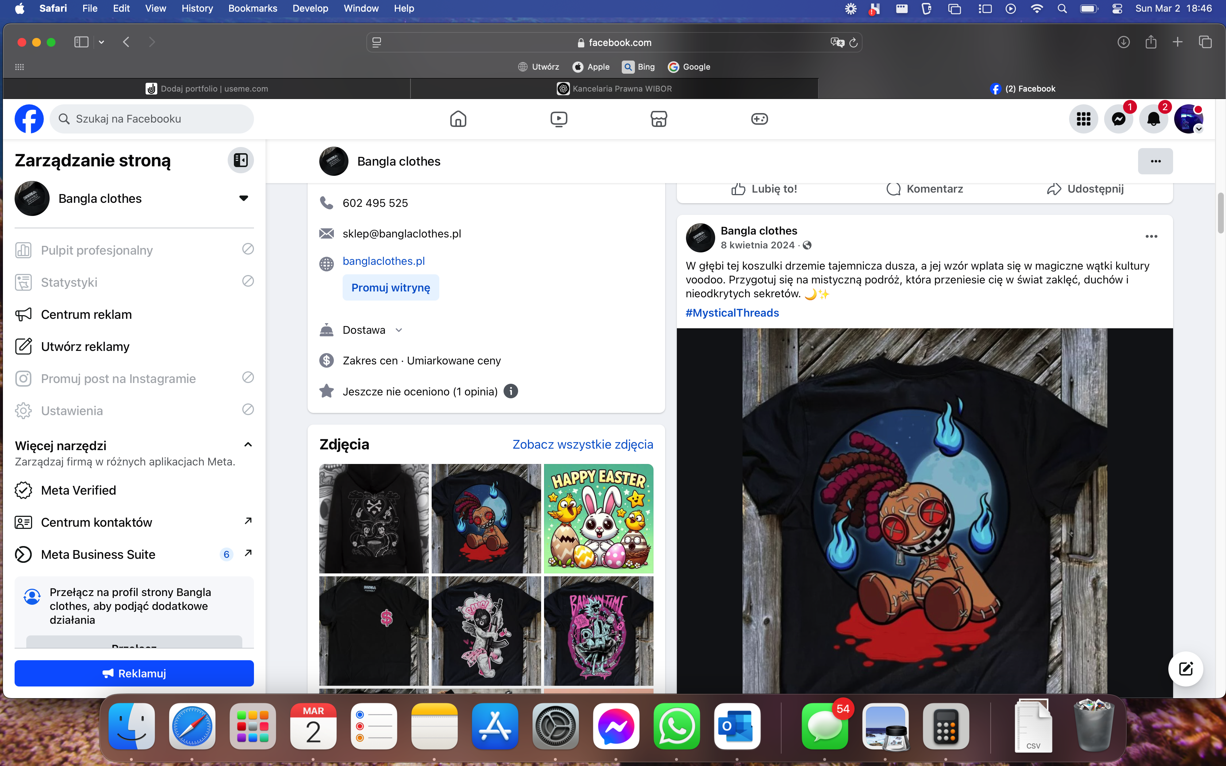Viewport: 1226px width, 766px height.
Task: Reload the page in Safari
Action: pos(854,43)
